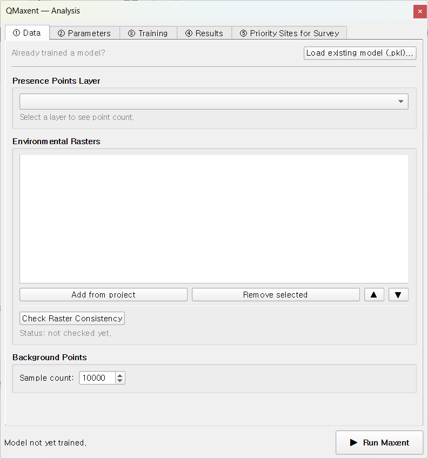Click inside the Environmental Rasters list
Screen dimensions: 428x459
214,219
